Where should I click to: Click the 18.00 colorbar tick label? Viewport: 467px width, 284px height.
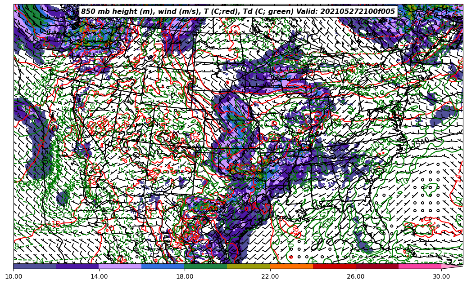184,276
